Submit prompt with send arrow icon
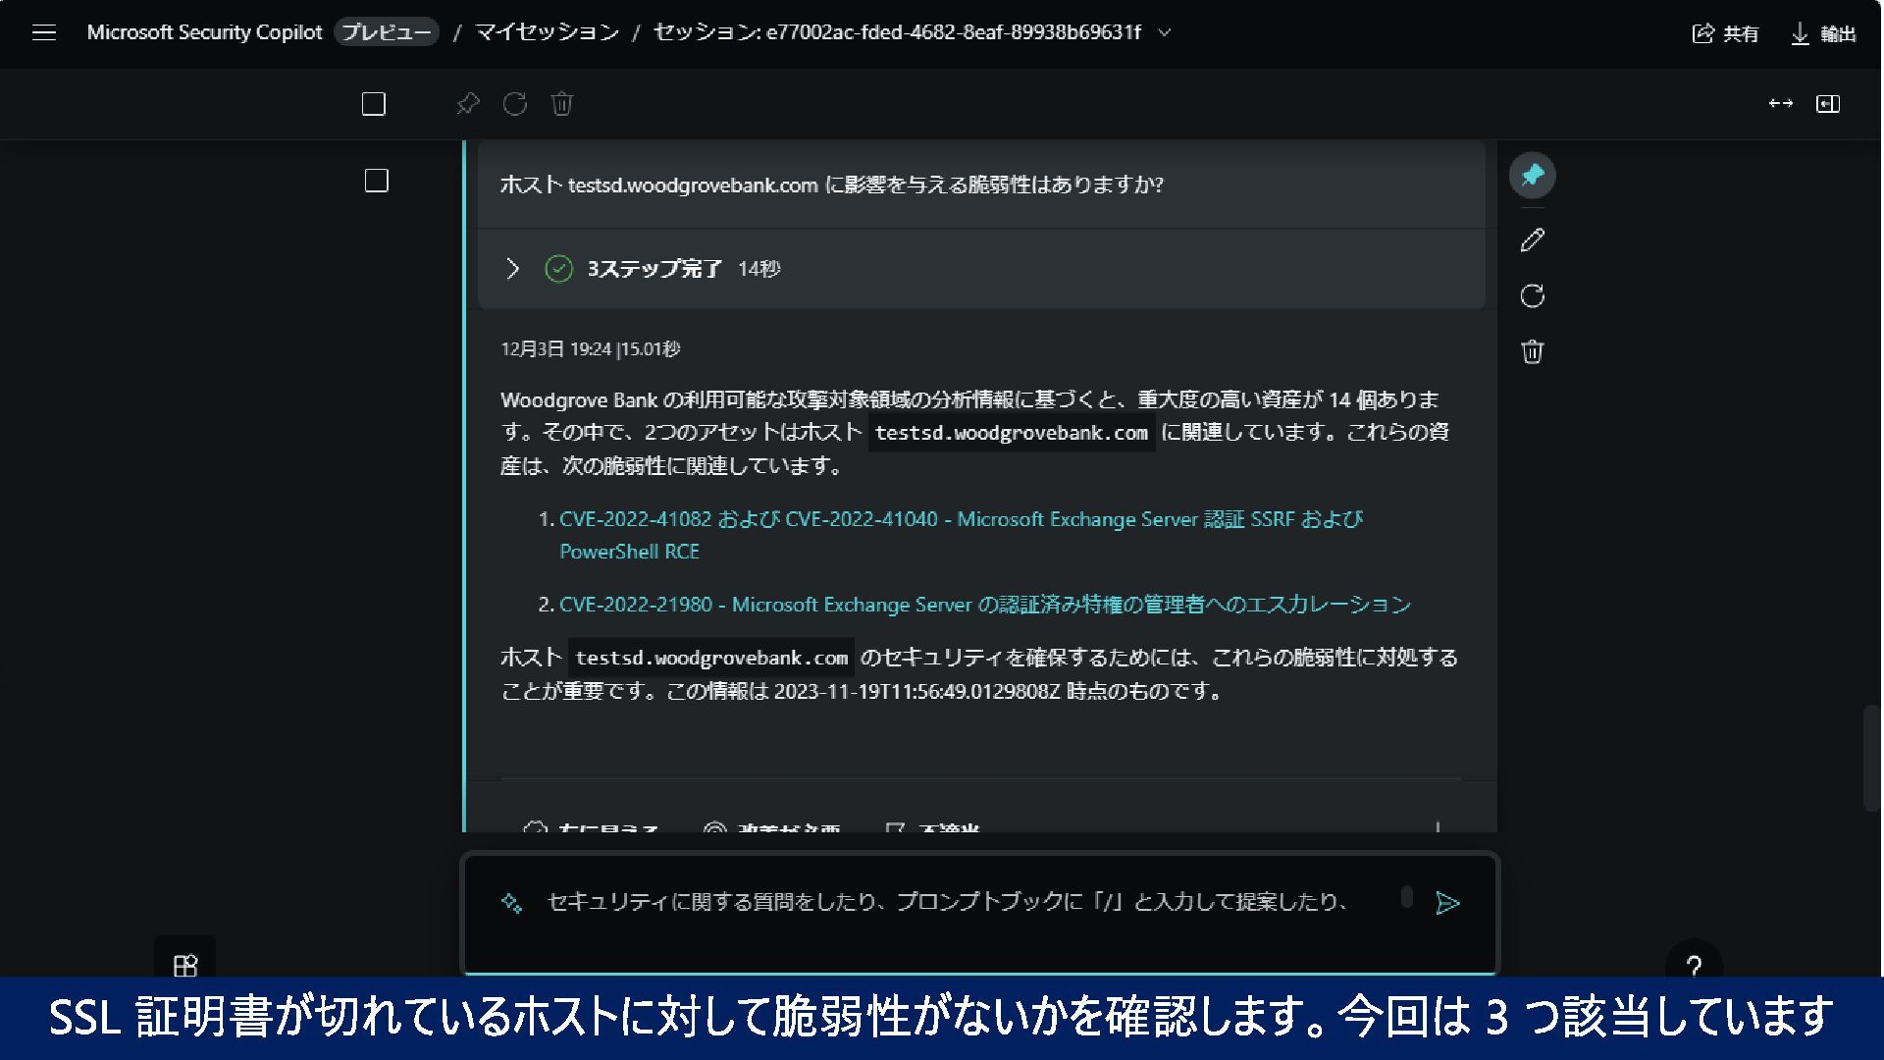1884x1060 pixels. [1447, 903]
